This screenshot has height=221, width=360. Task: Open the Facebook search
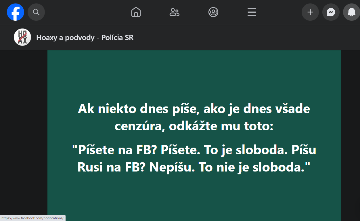point(36,12)
